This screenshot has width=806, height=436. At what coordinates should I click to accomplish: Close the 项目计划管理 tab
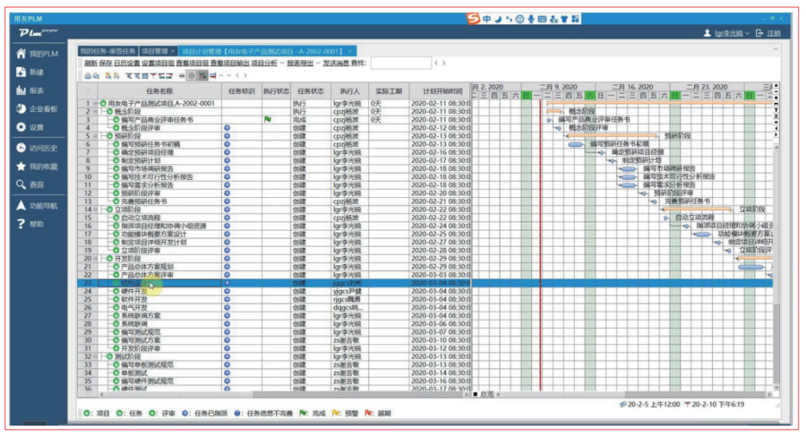click(350, 52)
